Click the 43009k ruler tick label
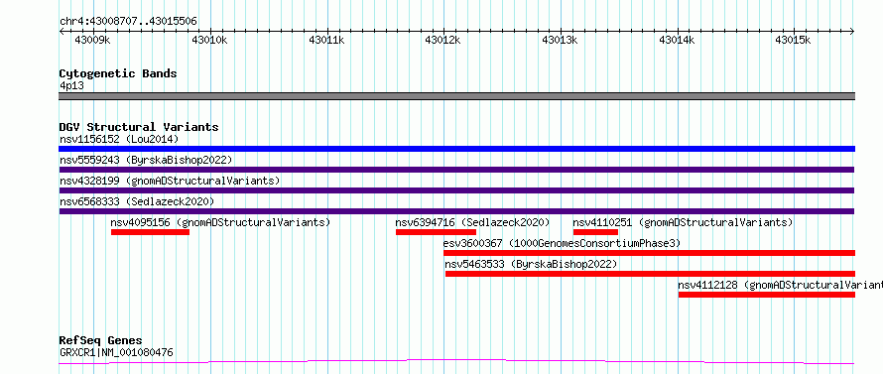Screen dimensions: 883x374 pyautogui.click(x=92, y=40)
